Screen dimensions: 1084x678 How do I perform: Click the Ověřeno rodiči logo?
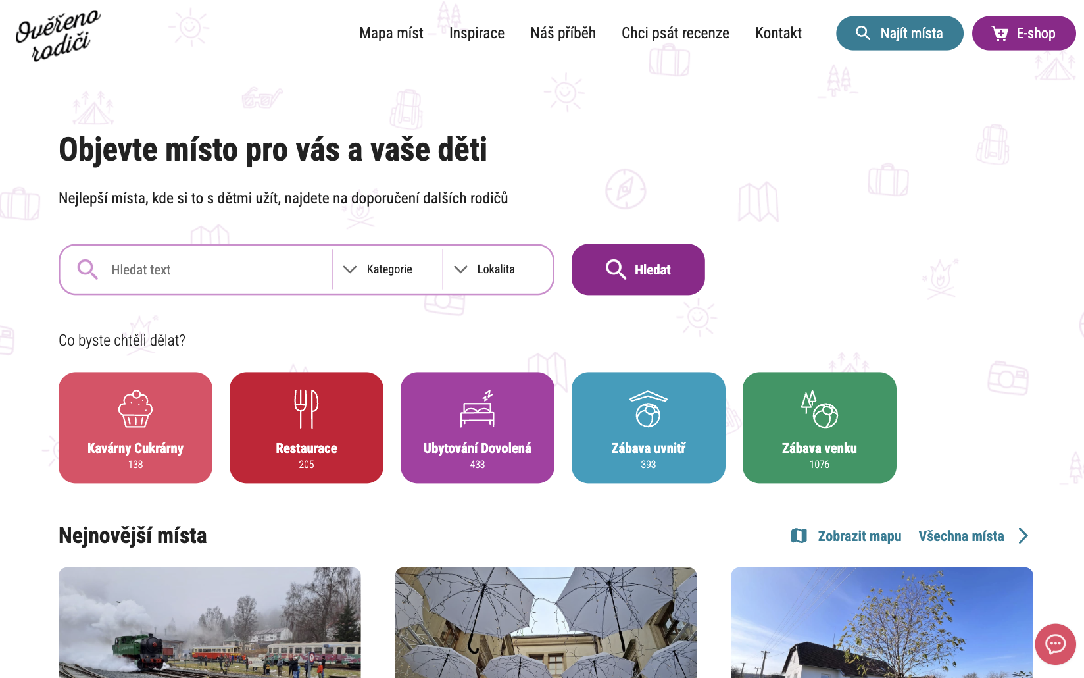pyautogui.click(x=58, y=36)
